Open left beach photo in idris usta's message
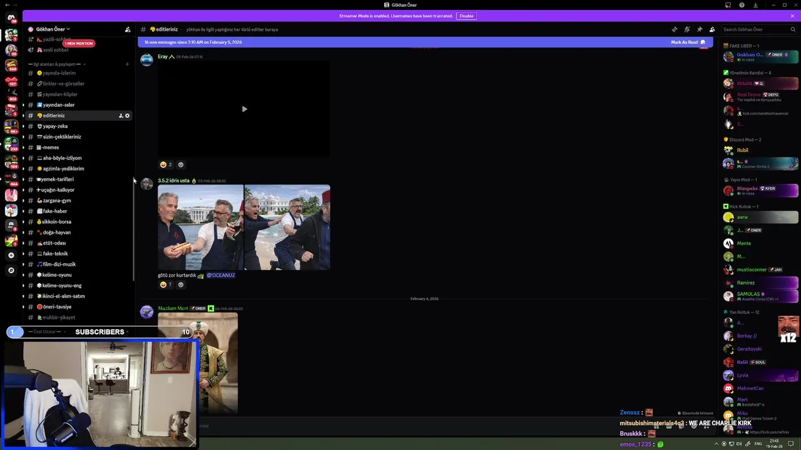Screen dimensions: 801x450 point(200,227)
